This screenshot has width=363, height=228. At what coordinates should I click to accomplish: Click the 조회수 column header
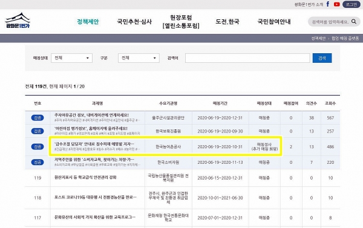(x=330, y=103)
